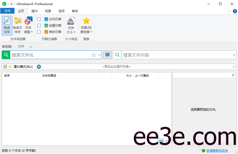The image size is (238, 154).
Task: Open ribbon help via the blue question mark icon
Action: click(x=235, y=11)
